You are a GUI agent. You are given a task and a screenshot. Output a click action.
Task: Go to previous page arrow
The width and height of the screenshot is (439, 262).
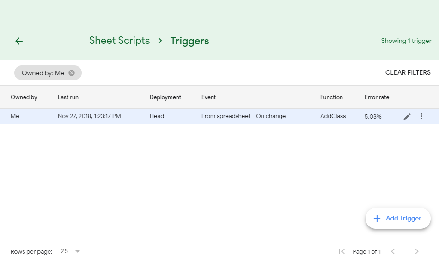click(393, 251)
